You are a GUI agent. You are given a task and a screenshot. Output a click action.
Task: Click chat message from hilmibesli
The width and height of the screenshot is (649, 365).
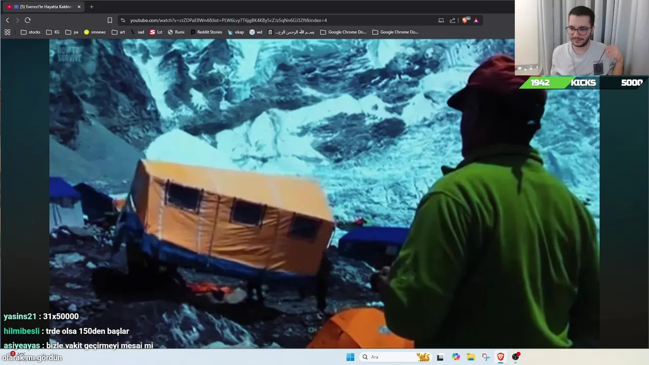point(66,331)
